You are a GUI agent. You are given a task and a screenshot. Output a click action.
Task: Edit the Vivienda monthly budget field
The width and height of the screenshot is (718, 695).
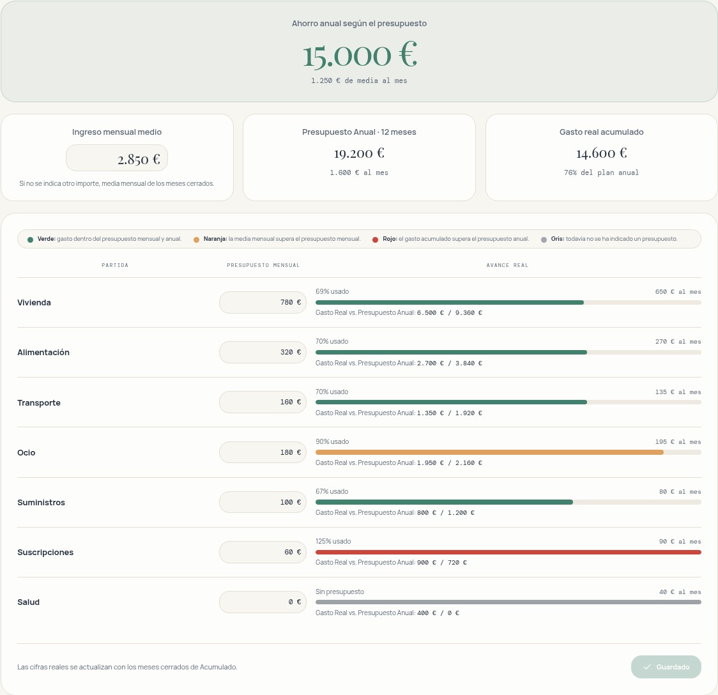pyautogui.click(x=263, y=303)
